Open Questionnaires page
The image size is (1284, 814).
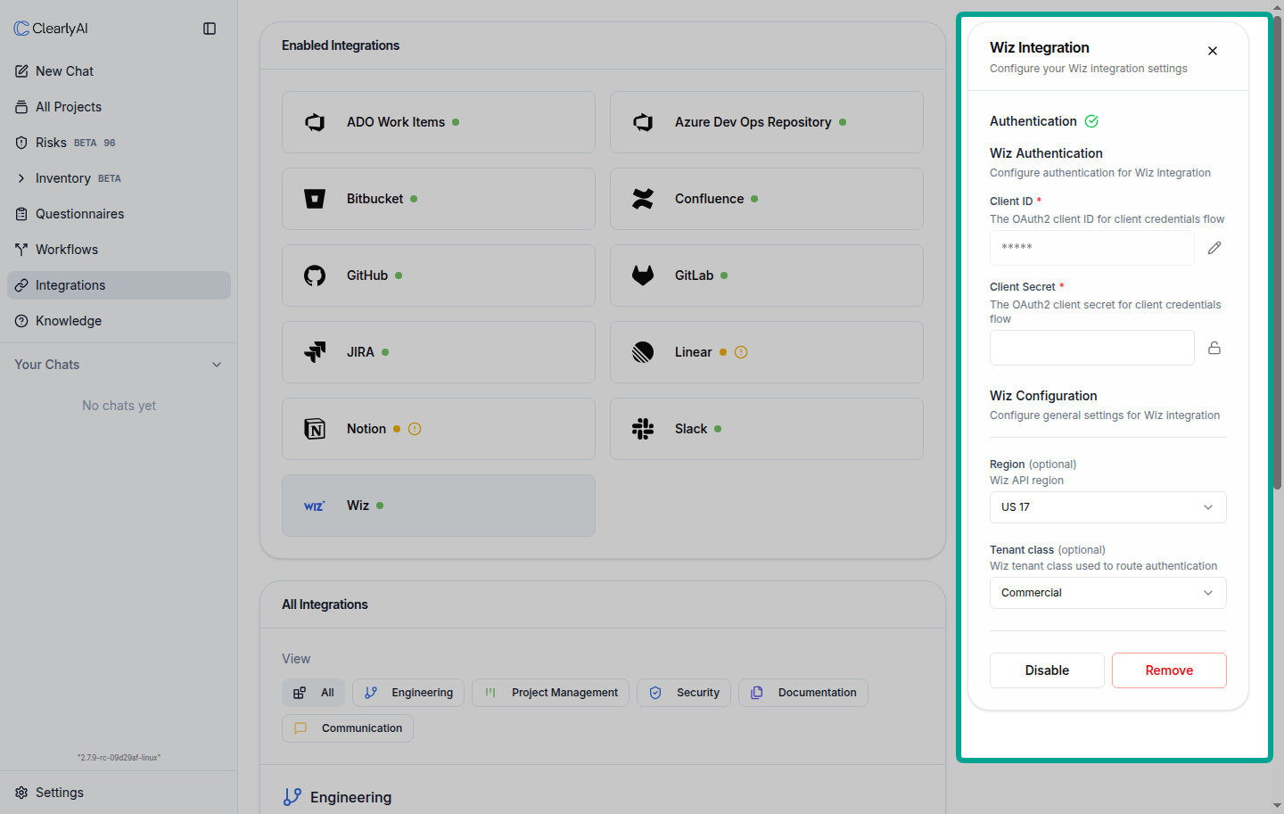coord(119,214)
